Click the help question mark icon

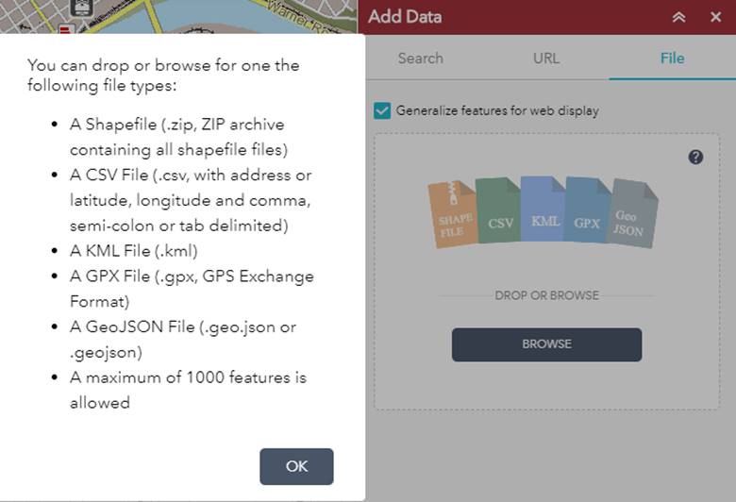pyautogui.click(x=695, y=157)
